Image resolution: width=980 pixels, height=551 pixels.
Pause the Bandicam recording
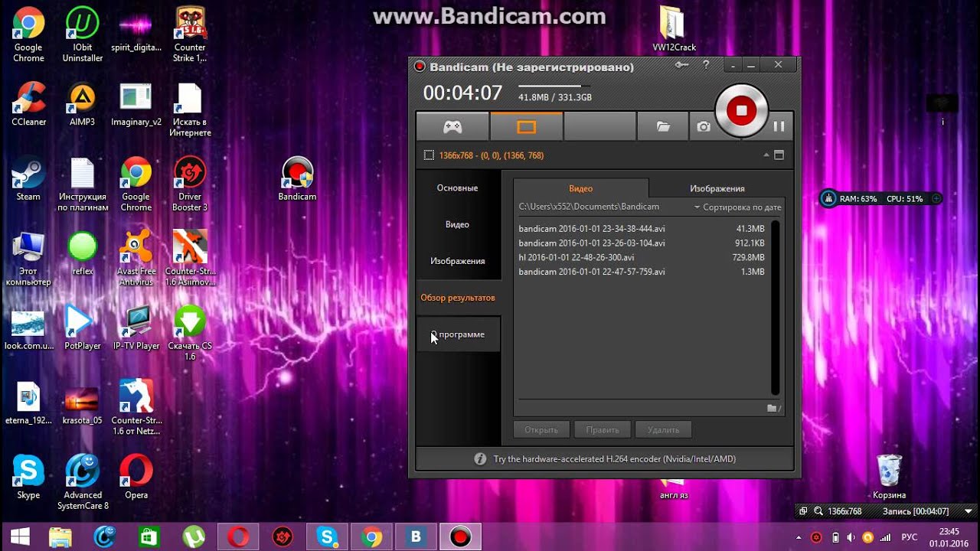pyautogui.click(x=779, y=127)
